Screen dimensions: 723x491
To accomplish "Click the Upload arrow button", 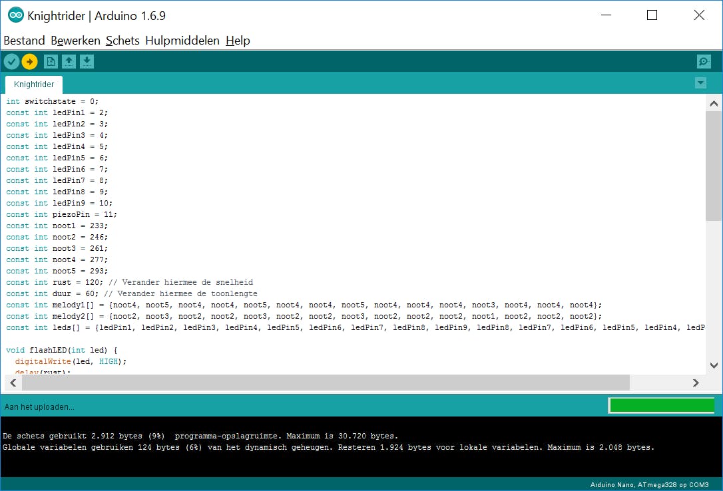I will click(x=29, y=61).
